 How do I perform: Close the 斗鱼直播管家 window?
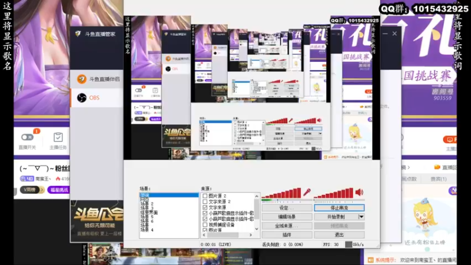(x=394, y=34)
